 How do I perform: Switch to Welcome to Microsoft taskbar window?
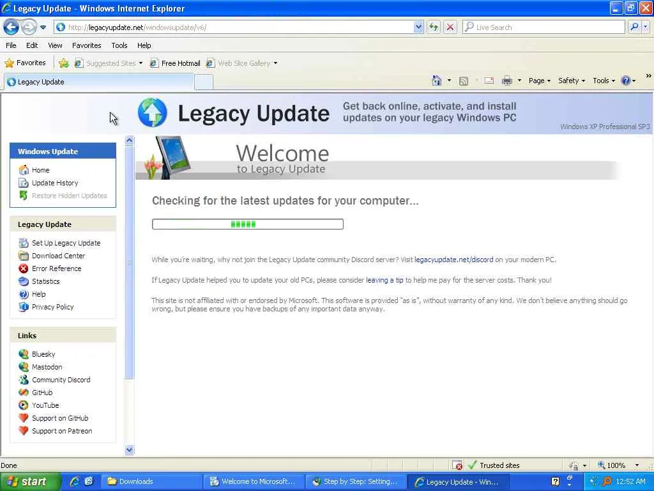tap(254, 481)
